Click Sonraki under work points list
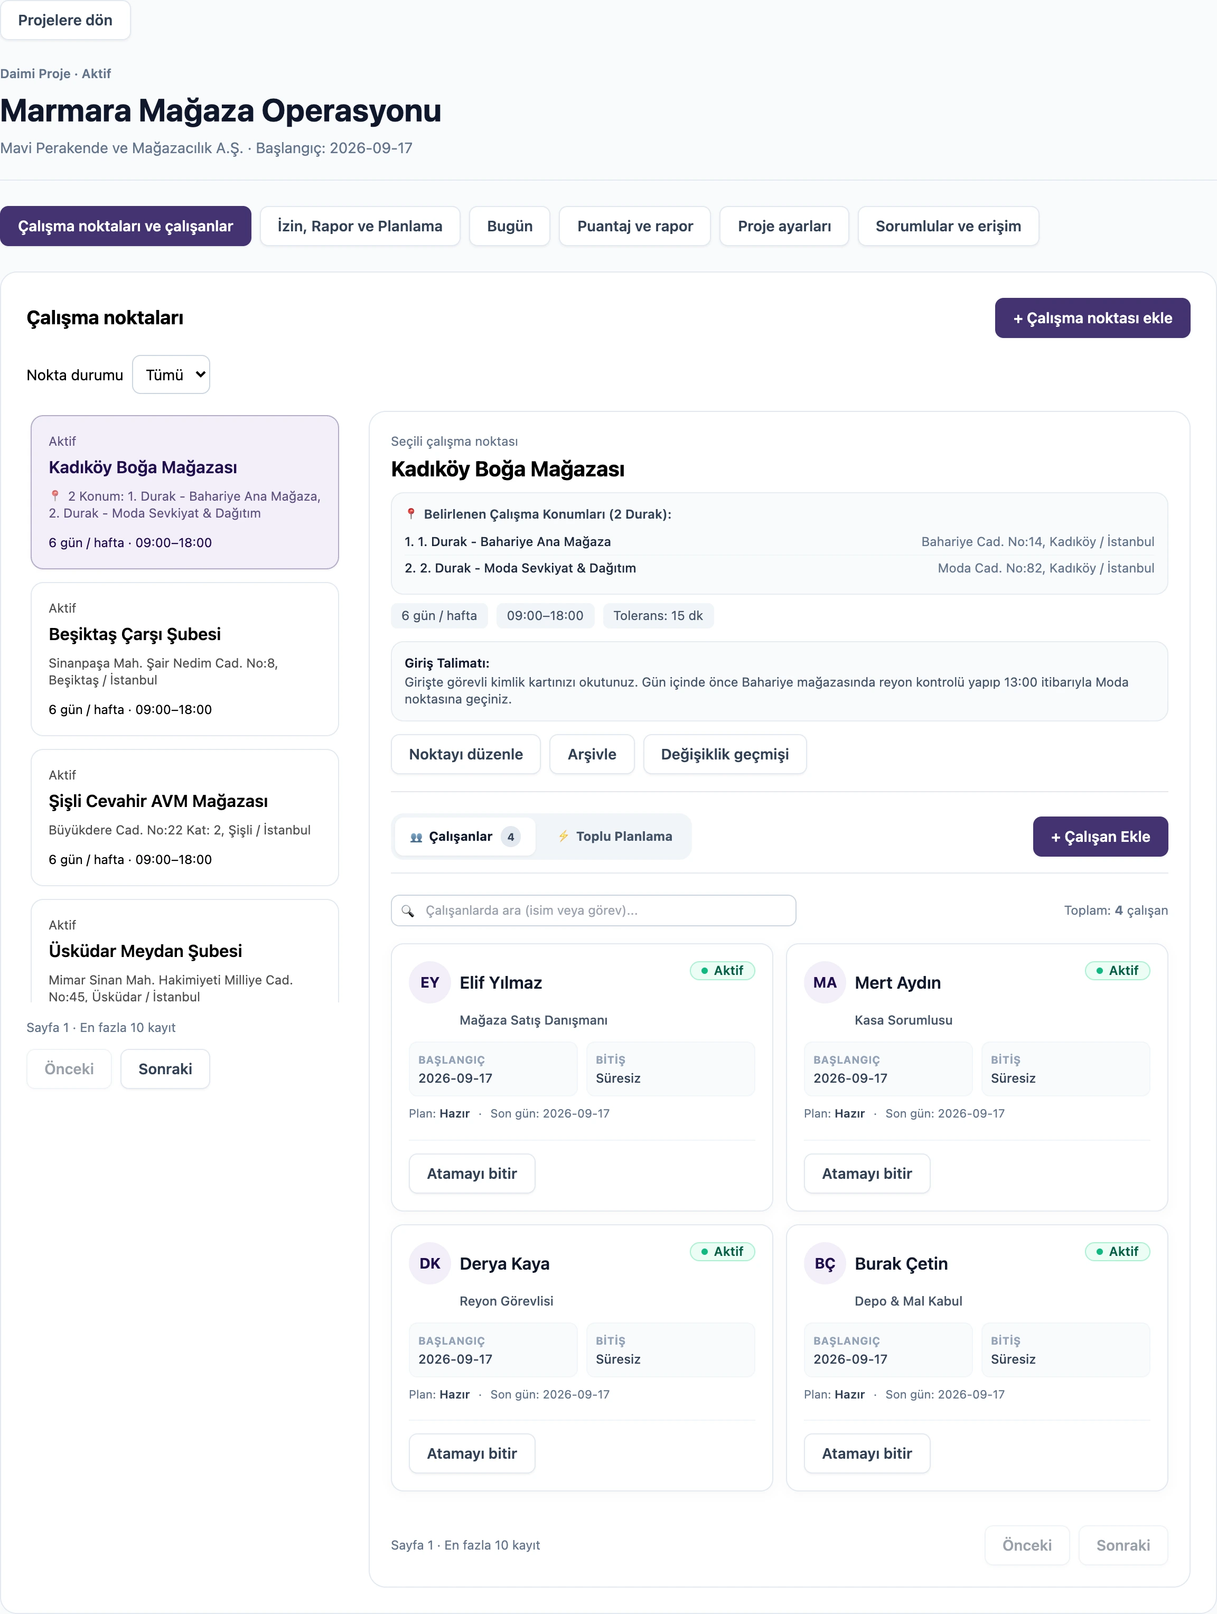 tap(165, 1069)
